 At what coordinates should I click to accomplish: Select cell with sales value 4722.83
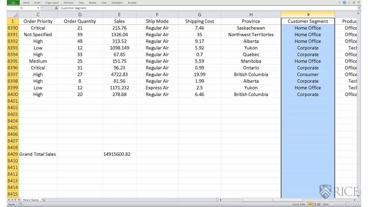[119, 74]
